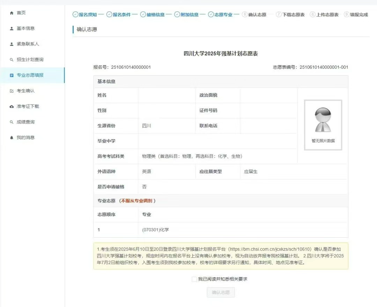The image size is (377, 307).
Task: Click the 暂无照片数据 caption
Action: [x=323, y=141]
